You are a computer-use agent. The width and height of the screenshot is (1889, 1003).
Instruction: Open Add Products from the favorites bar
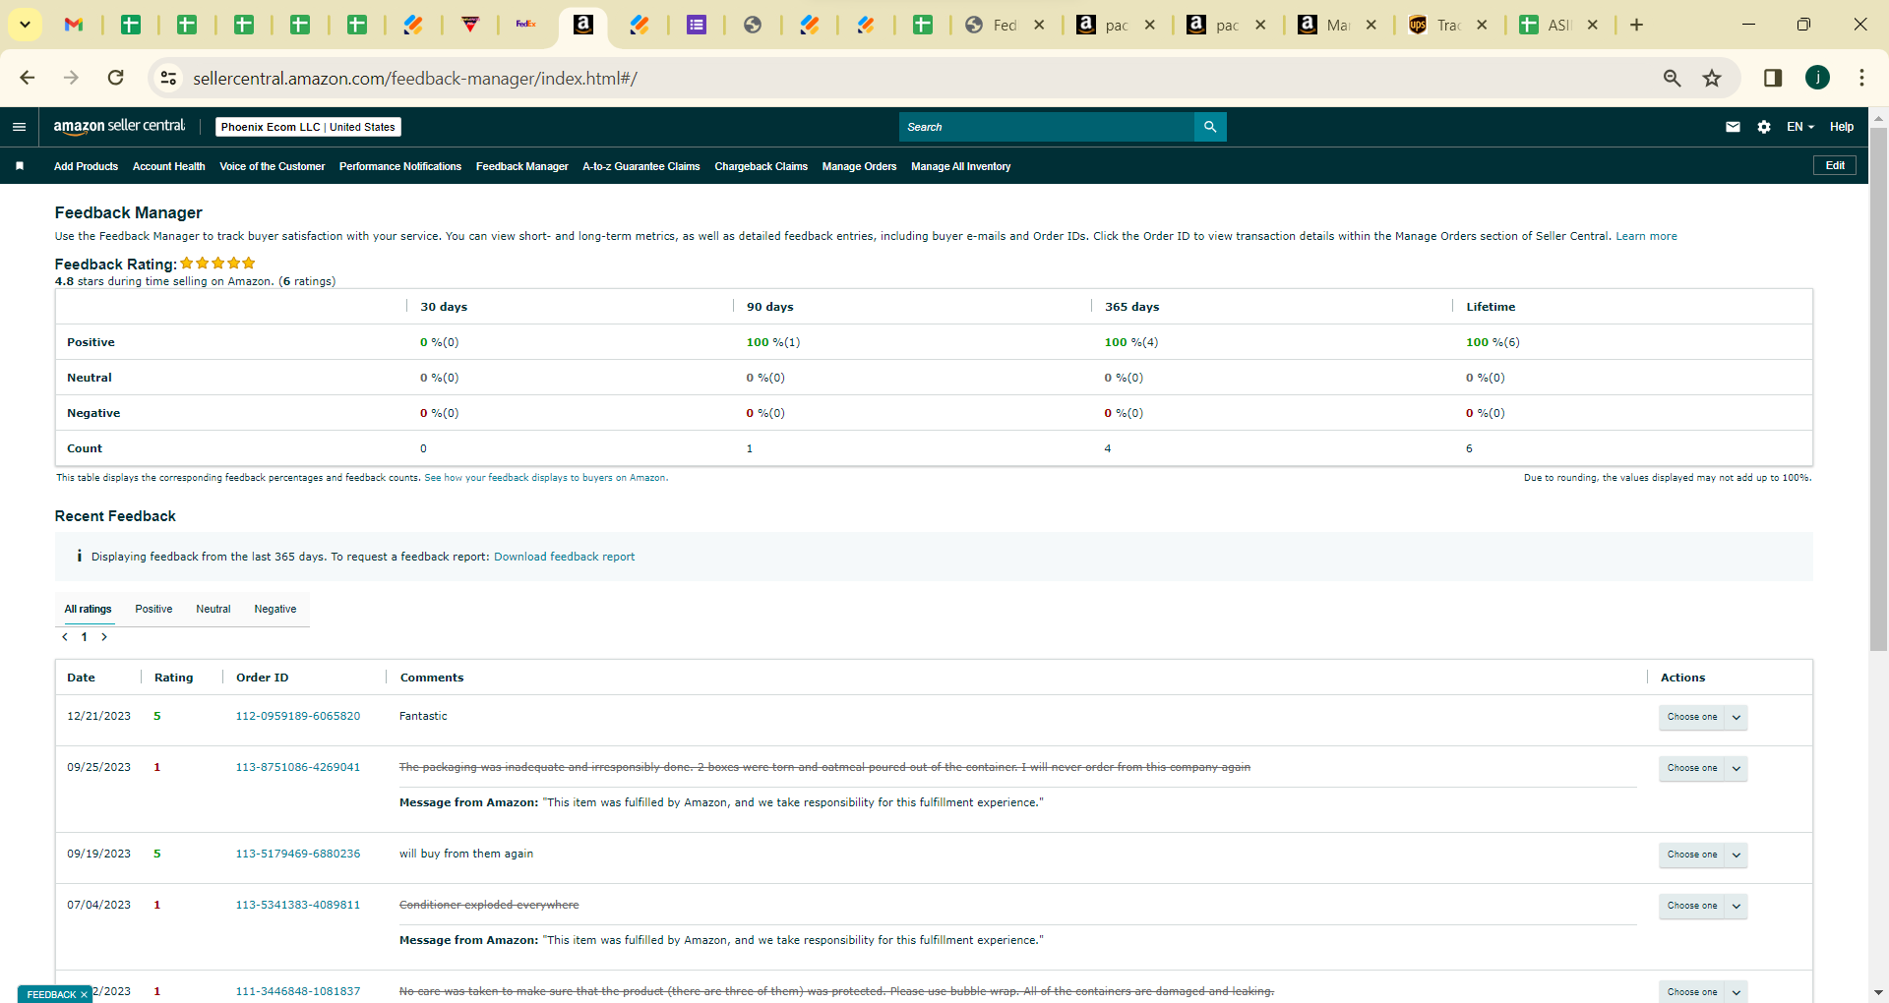[x=86, y=166]
